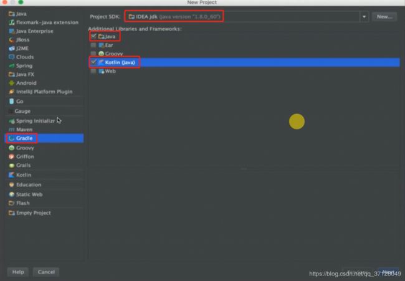Click the Static Web globe icon
Image resolution: width=405 pixels, height=281 pixels.
(12, 194)
